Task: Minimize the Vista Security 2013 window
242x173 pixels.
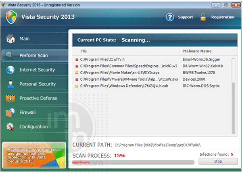Action: (x=216, y=5)
